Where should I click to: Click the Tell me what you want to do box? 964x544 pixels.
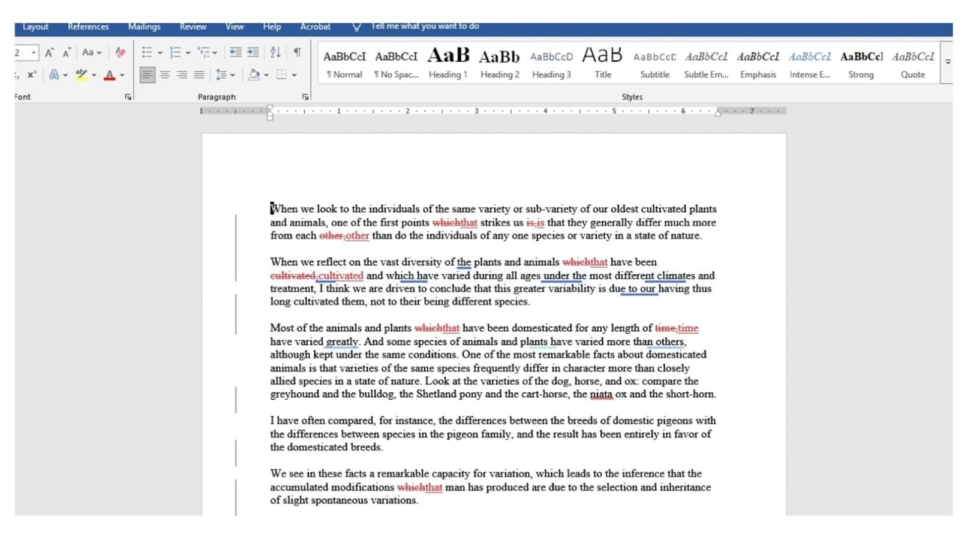click(425, 26)
